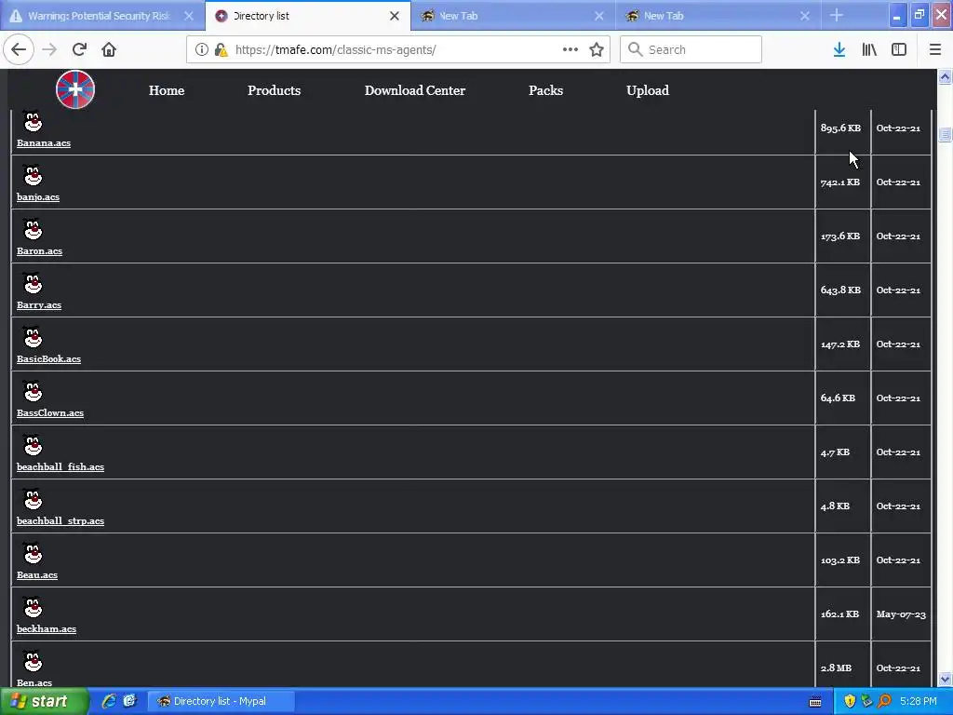Open the Packs menu item
The image size is (953, 715).
545,90
